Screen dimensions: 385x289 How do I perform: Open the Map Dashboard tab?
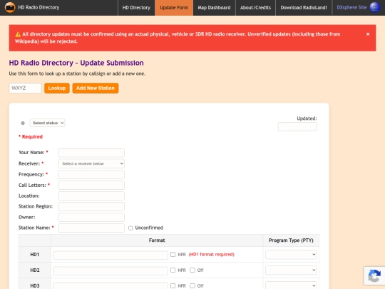(x=214, y=8)
